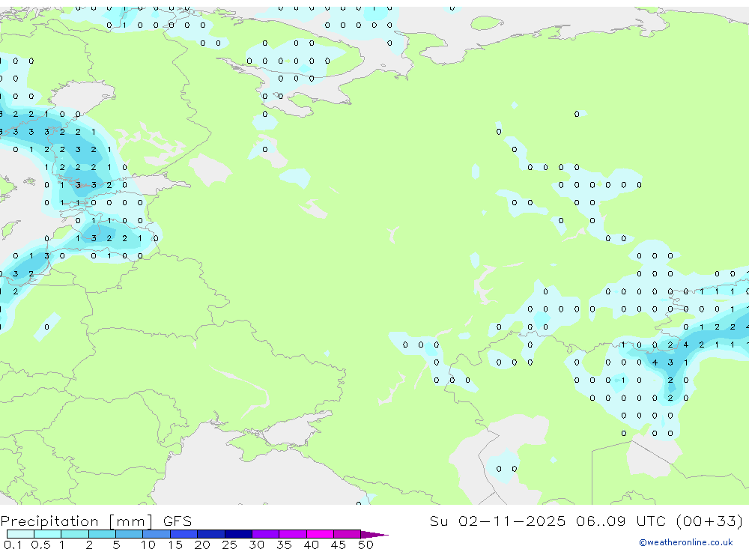Viewport: 749px width, 549px height.
Task: Click the 'Precipitation [mm] GFS' title
Action: [x=96, y=521]
